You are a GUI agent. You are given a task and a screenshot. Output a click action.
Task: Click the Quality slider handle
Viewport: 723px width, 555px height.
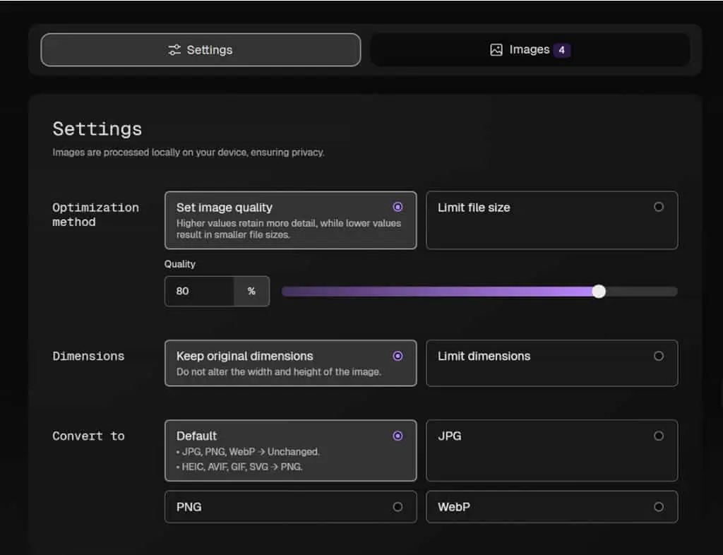click(x=599, y=292)
